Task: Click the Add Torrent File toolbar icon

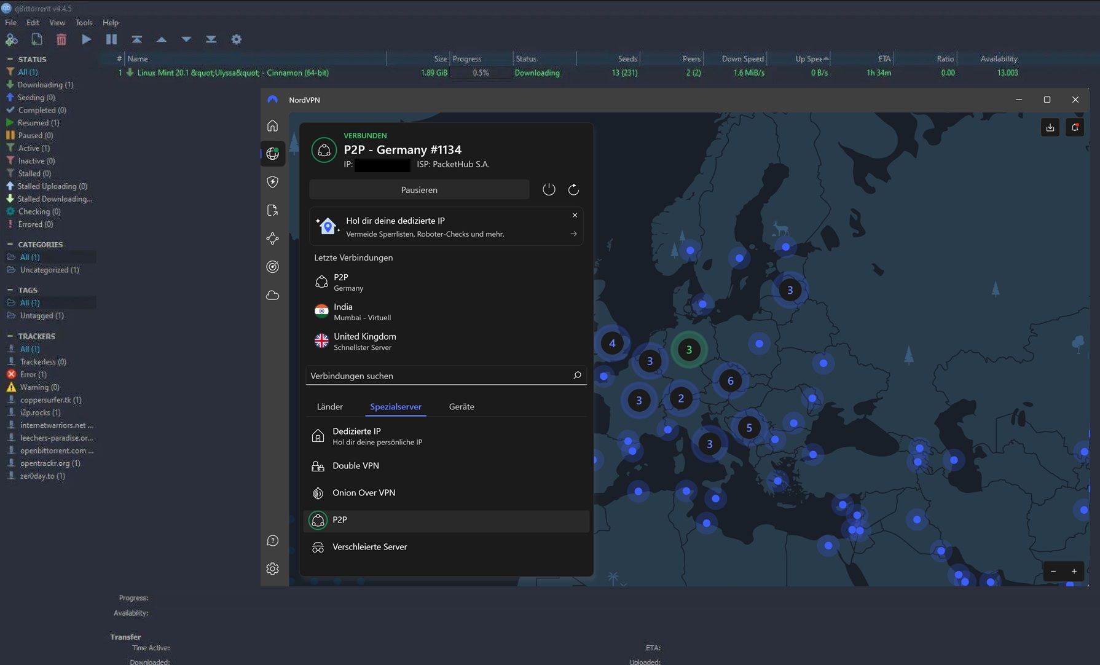Action: pos(37,39)
